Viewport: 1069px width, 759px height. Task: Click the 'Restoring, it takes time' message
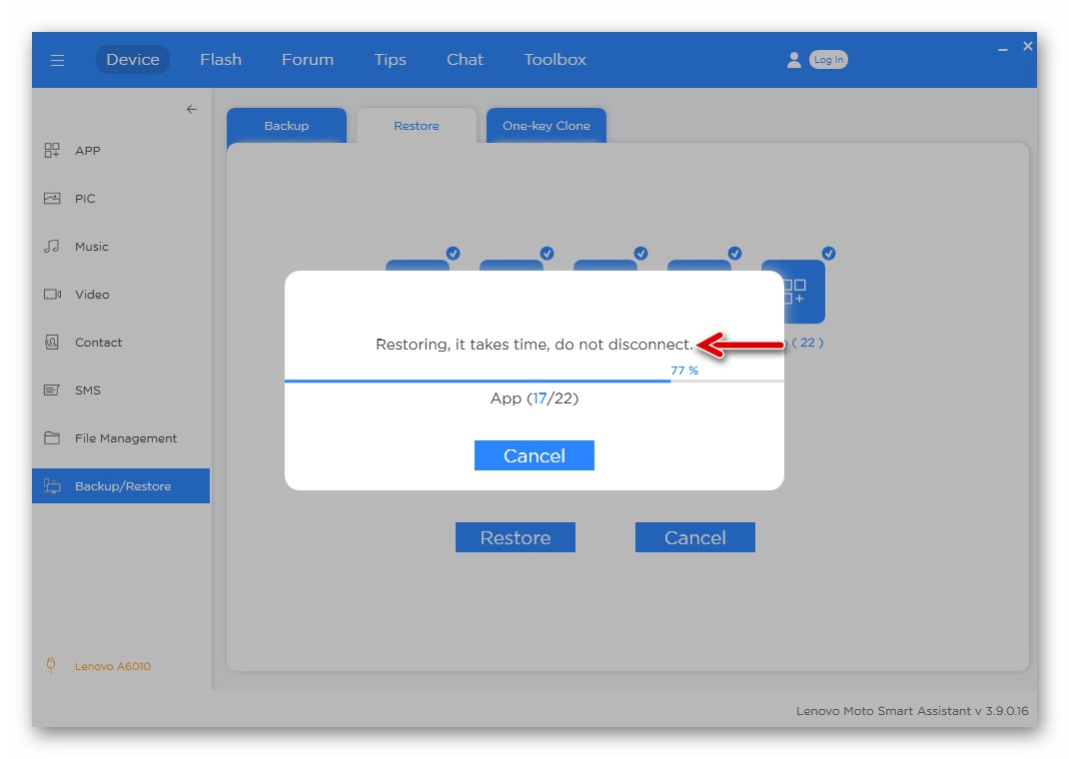[x=534, y=345]
